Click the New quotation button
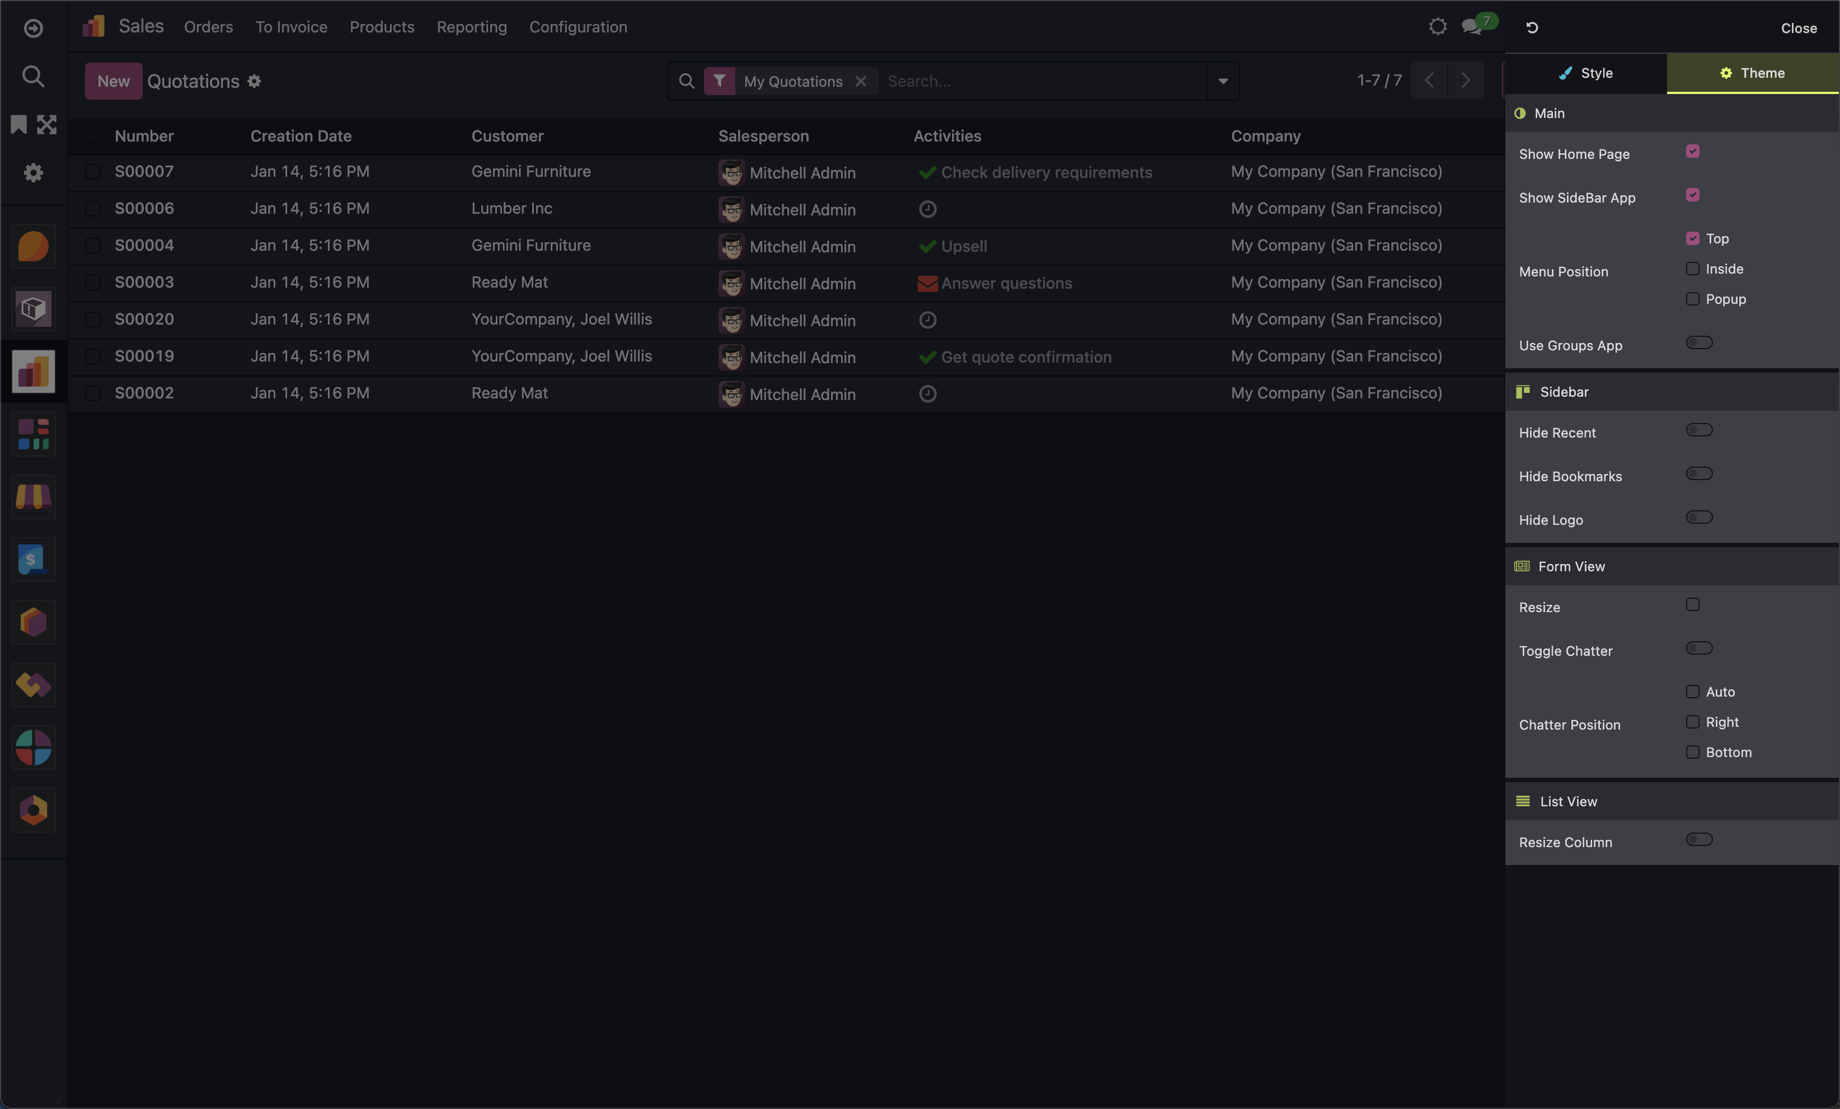 click(112, 81)
